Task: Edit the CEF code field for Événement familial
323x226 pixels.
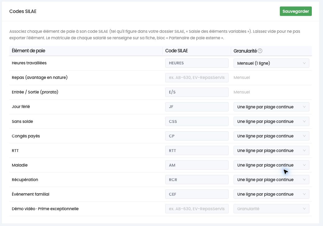Action: pos(197,194)
